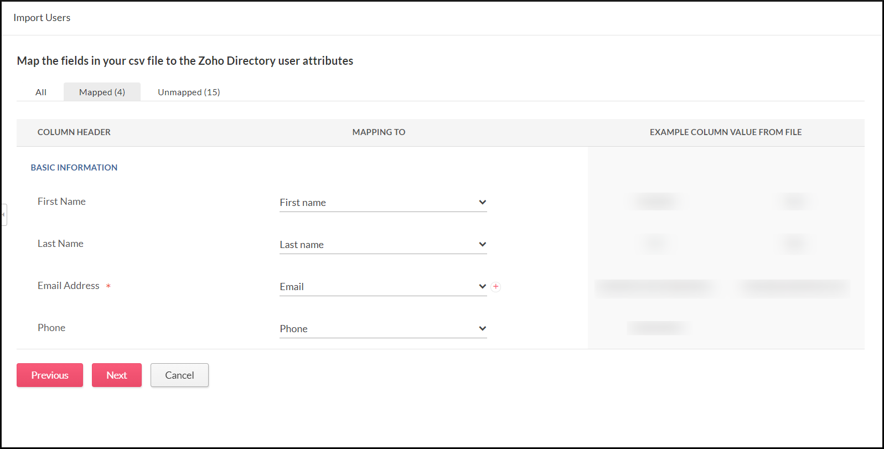Open the First name mapping dropdown
This screenshot has height=449, width=884.
[x=383, y=203]
